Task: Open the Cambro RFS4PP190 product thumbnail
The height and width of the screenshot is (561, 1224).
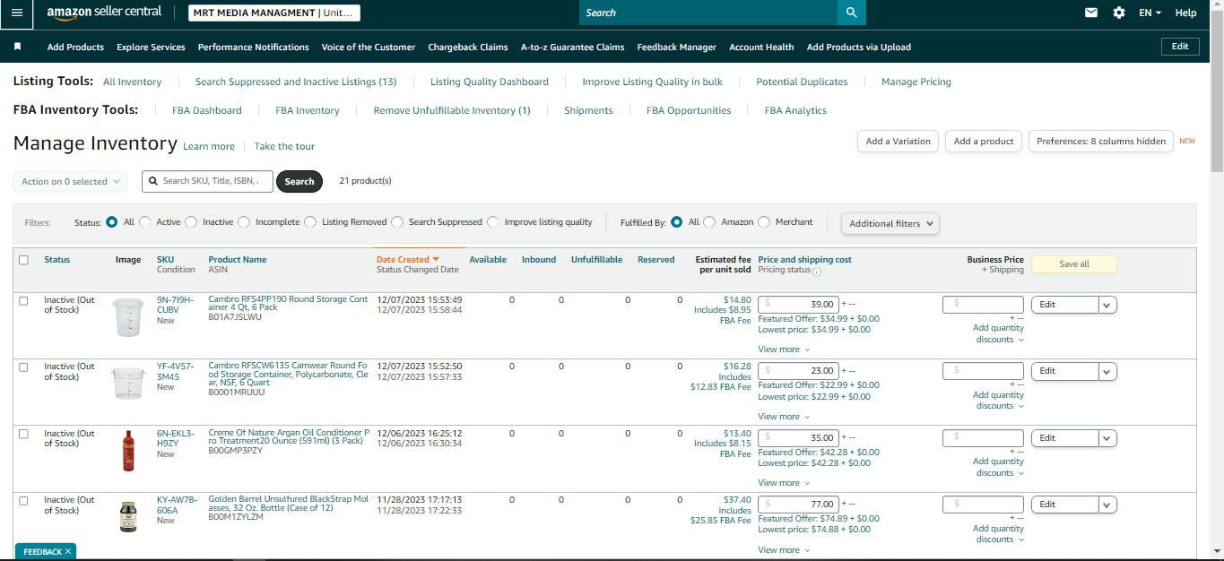Action: 128,317
